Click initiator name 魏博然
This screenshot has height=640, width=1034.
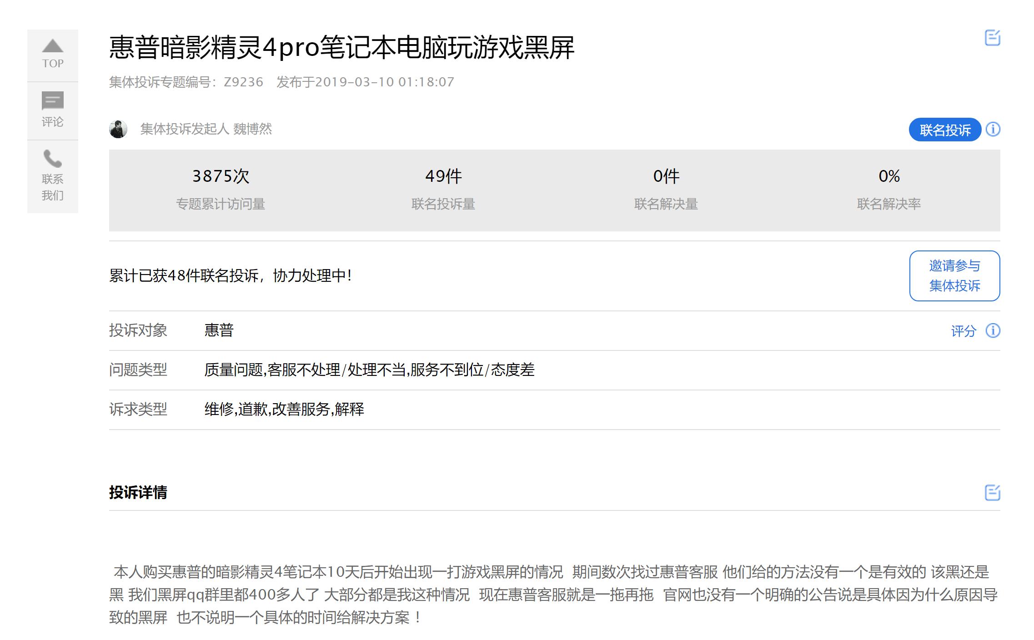point(253,129)
